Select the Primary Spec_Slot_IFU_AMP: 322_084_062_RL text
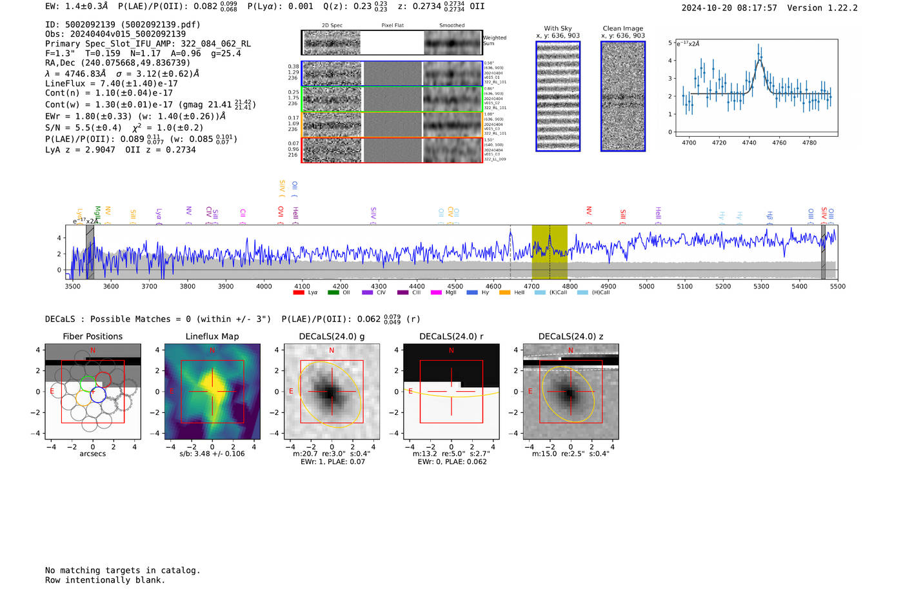903x615 pixels. [148, 44]
